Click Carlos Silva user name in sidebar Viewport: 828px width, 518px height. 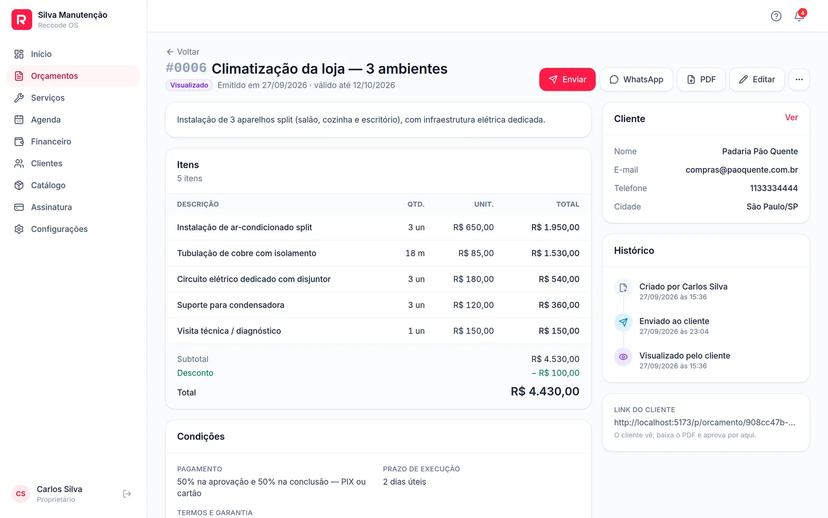[x=60, y=489]
